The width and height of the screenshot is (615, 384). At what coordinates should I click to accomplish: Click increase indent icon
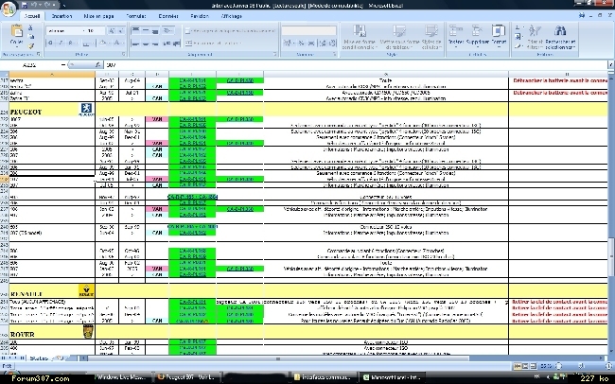point(177,44)
